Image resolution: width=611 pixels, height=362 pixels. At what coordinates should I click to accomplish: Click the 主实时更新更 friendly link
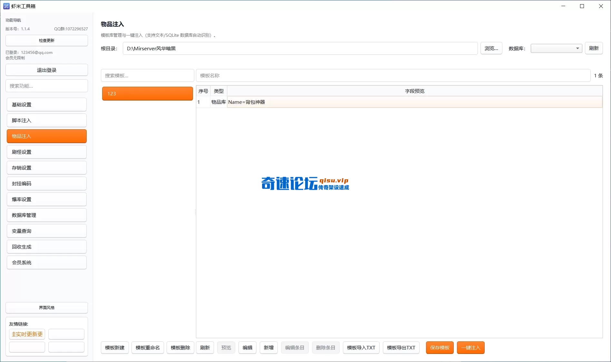[27, 334]
